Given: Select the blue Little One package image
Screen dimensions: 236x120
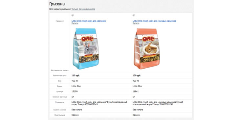Looking at the screenshot, I should coord(86,49).
